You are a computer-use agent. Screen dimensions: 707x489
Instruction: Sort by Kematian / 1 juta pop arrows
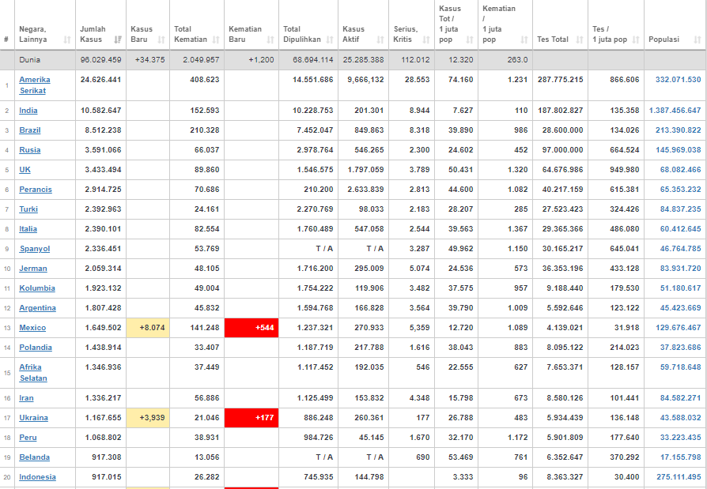pyautogui.click(x=524, y=39)
